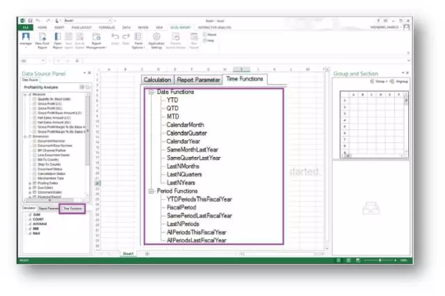Click the Name Box cell reference field
The height and width of the screenshot is (296, 445).
[x=29, y=61]
